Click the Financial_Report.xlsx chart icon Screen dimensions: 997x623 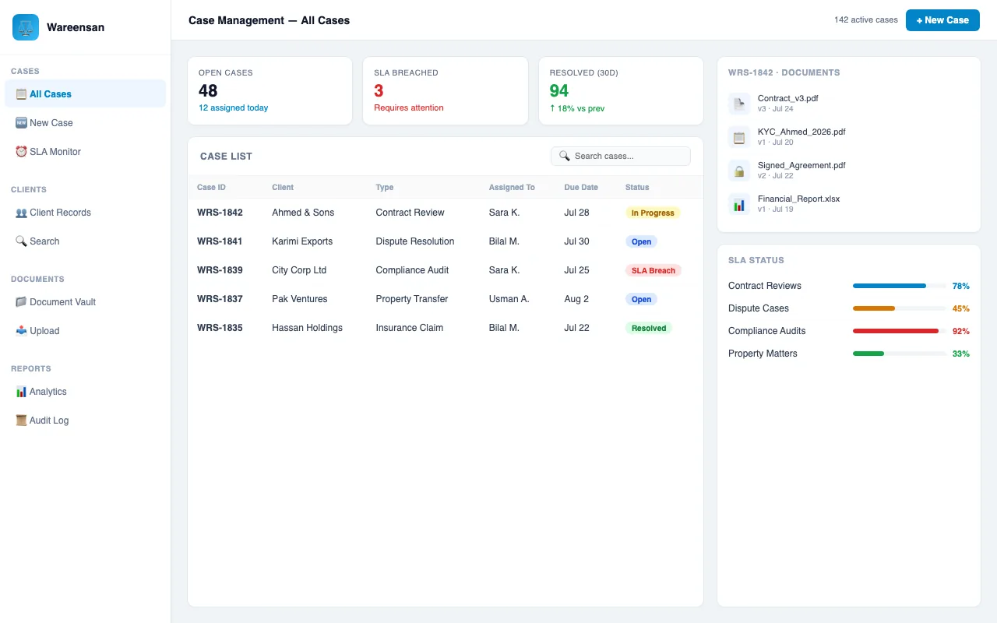coord(739,204)
